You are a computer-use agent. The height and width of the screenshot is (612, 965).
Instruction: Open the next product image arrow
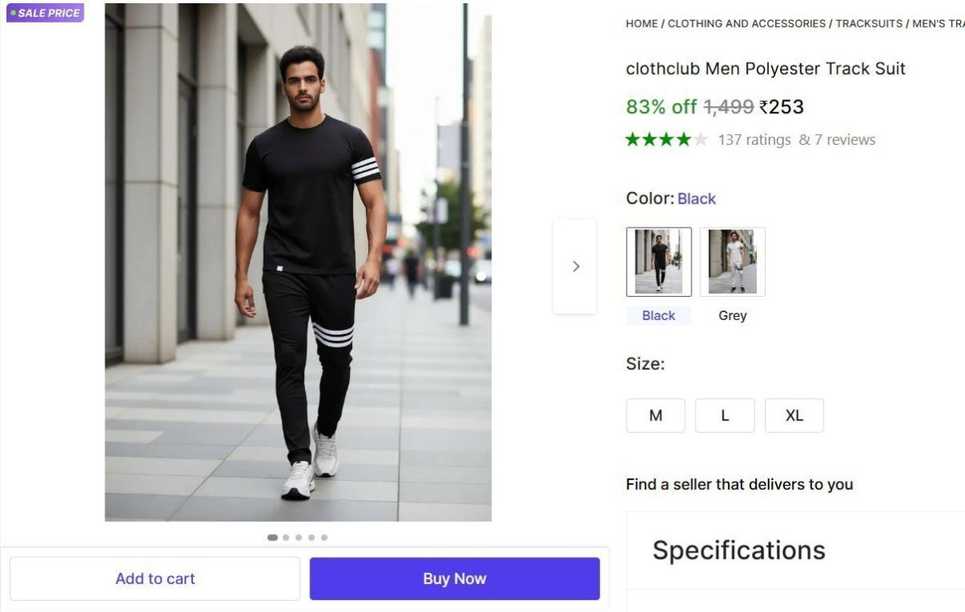point(575,265)
